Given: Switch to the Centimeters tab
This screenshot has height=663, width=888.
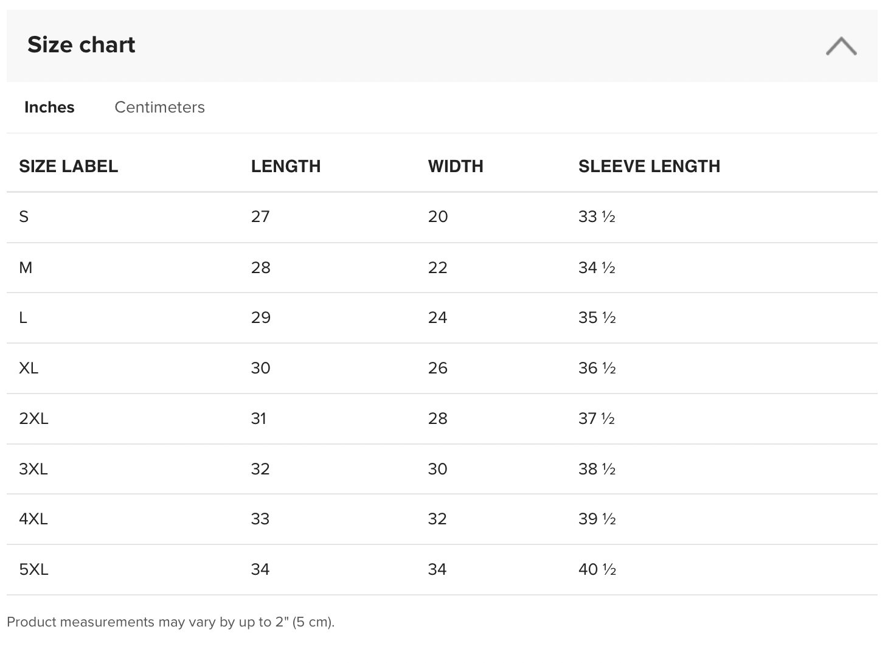Looking at the screenshot, I should tap(159, 108).
